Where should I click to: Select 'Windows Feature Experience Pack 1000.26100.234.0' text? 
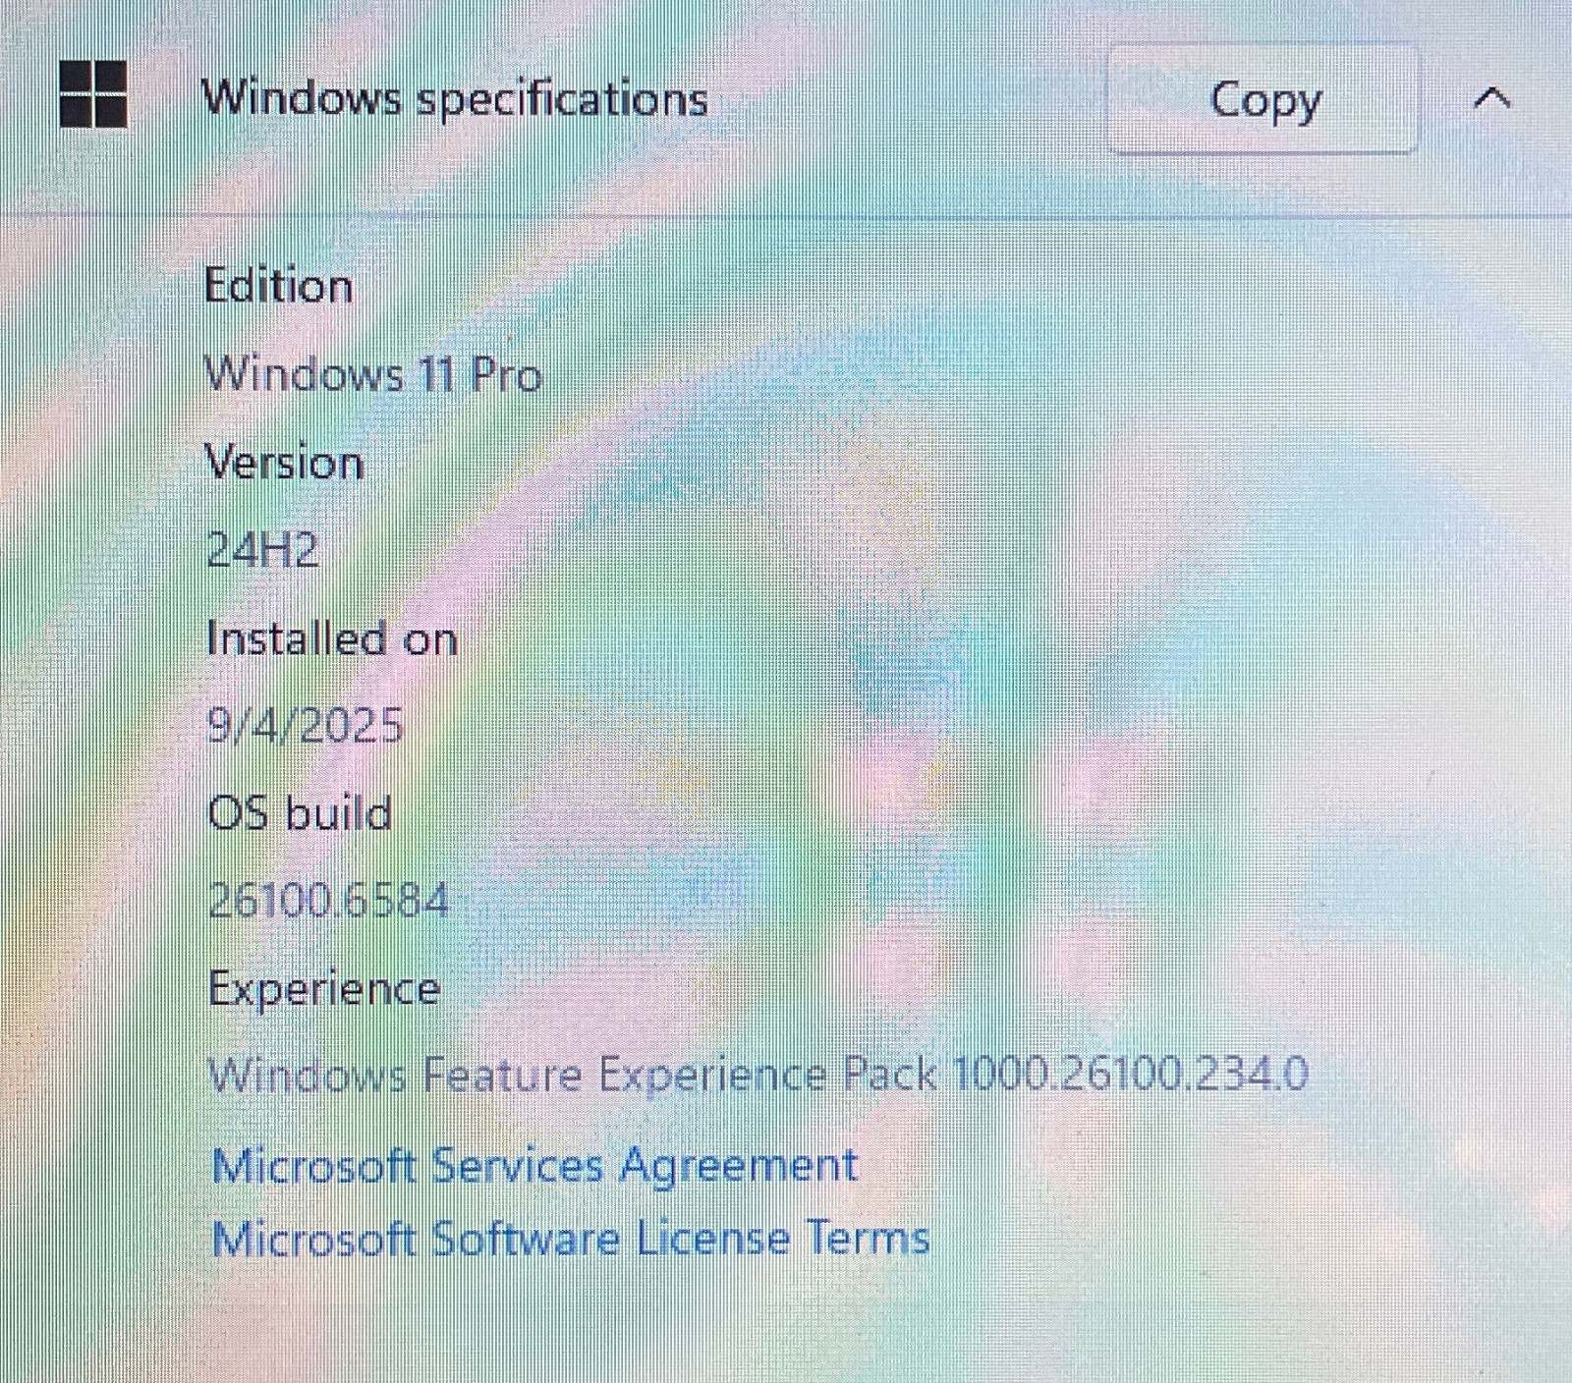(x=758, y=1075)
